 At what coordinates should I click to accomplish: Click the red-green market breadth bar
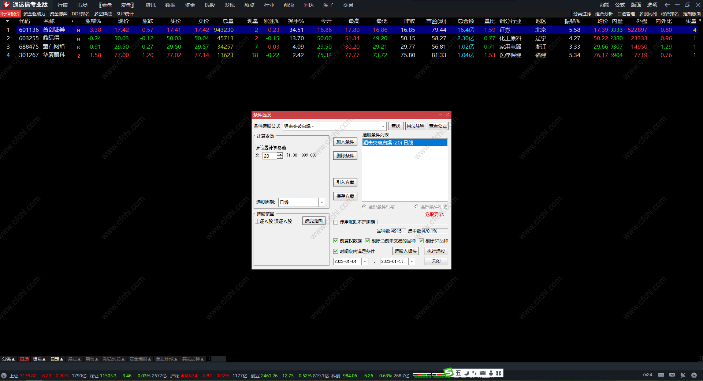click(428, 375)
